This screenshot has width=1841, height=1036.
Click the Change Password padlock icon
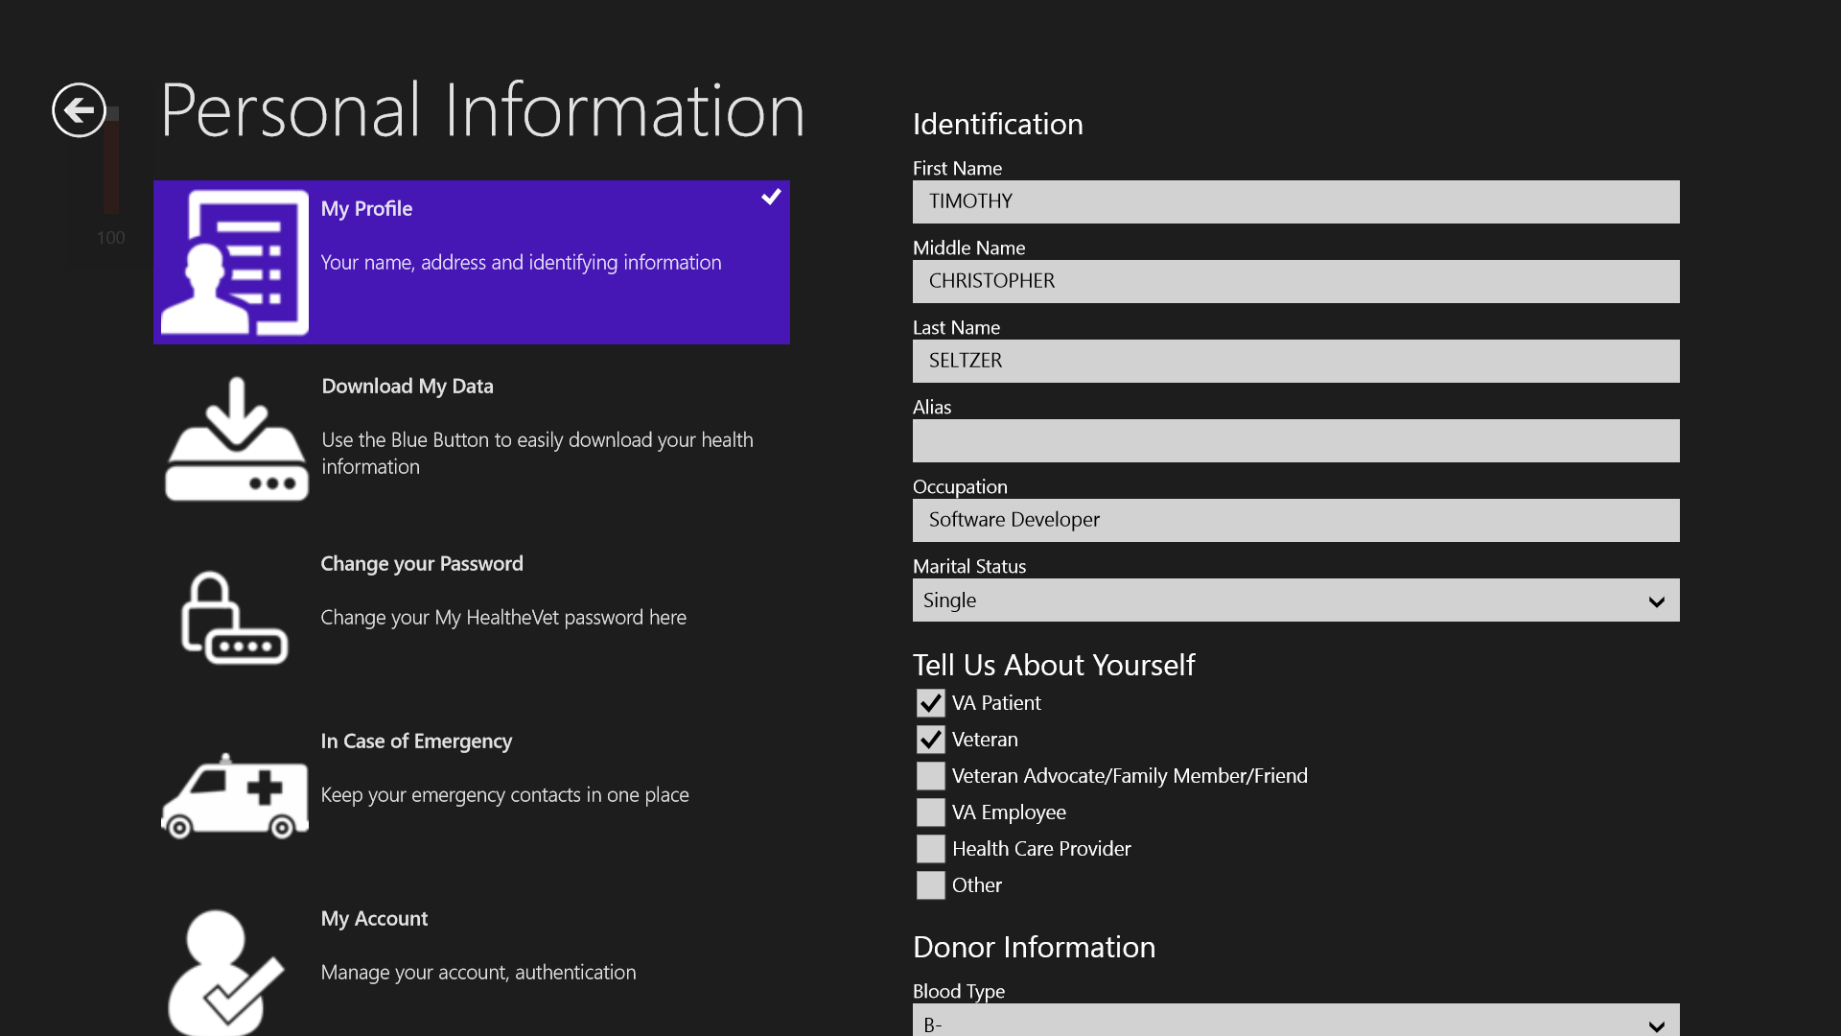pos(234,618)
